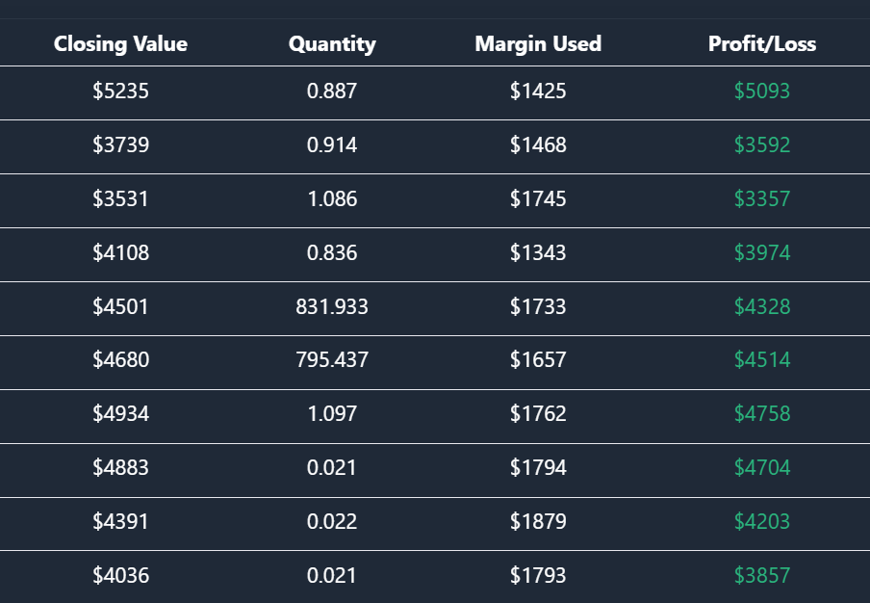Click the $3974 profit value

pos(761,253)
